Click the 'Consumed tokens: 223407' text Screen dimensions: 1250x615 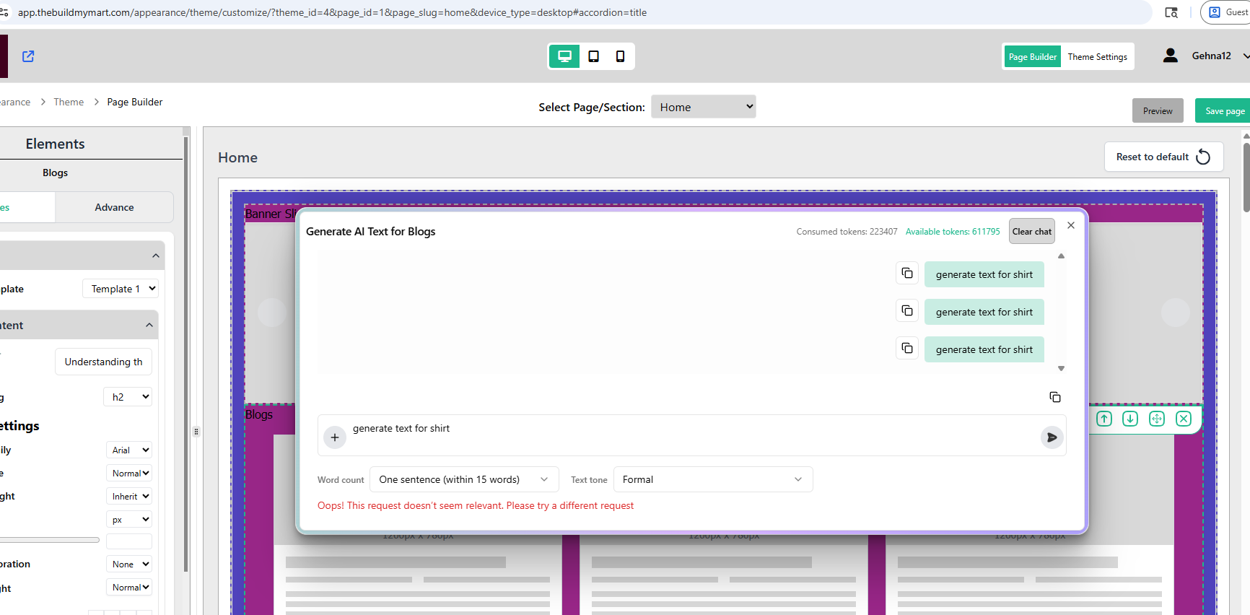(x=847, y=232)
